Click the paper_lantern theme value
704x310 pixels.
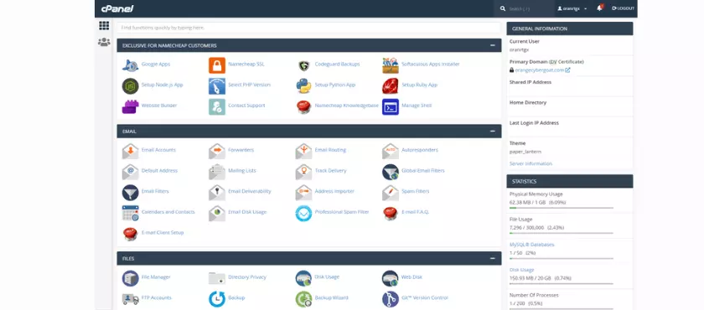click(x=525, y=152)
